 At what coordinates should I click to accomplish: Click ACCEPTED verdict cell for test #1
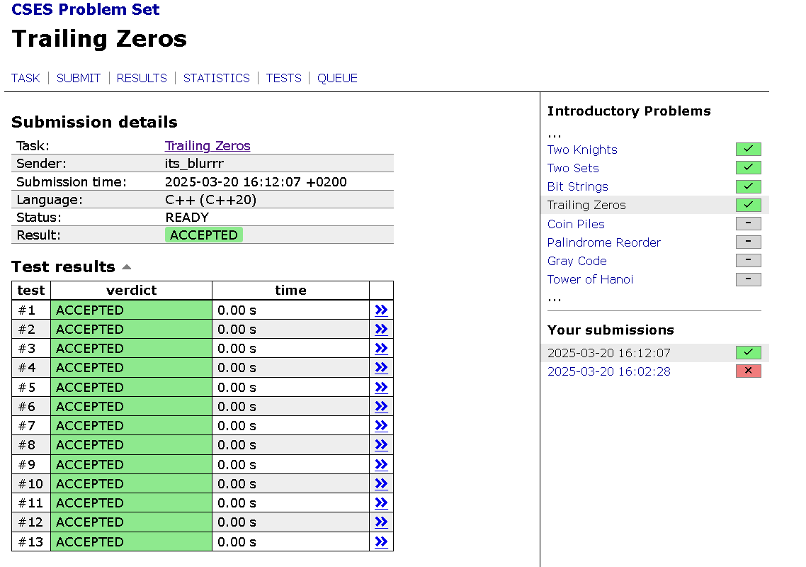click(132, 310)
